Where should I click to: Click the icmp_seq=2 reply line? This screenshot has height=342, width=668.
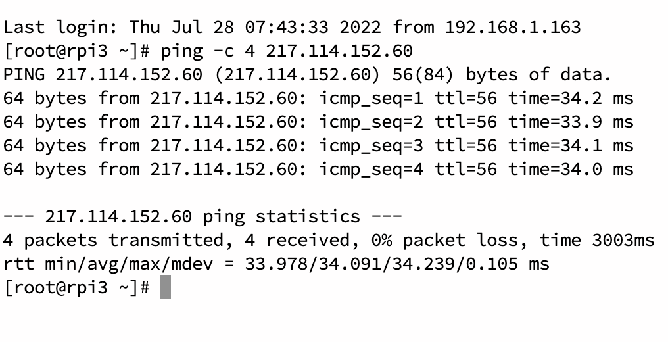pyautogui.click(x=318, y=122)
